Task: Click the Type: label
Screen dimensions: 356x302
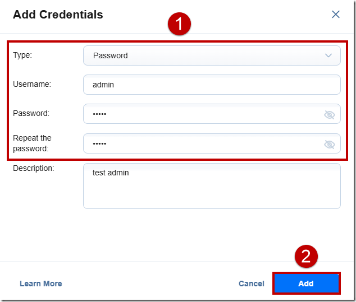Action: pyautogui.click(x=22, y=55)
